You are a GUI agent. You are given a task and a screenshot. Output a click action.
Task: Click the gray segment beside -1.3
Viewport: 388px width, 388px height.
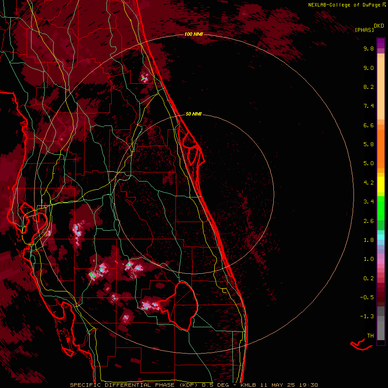[x=381, y=318]
